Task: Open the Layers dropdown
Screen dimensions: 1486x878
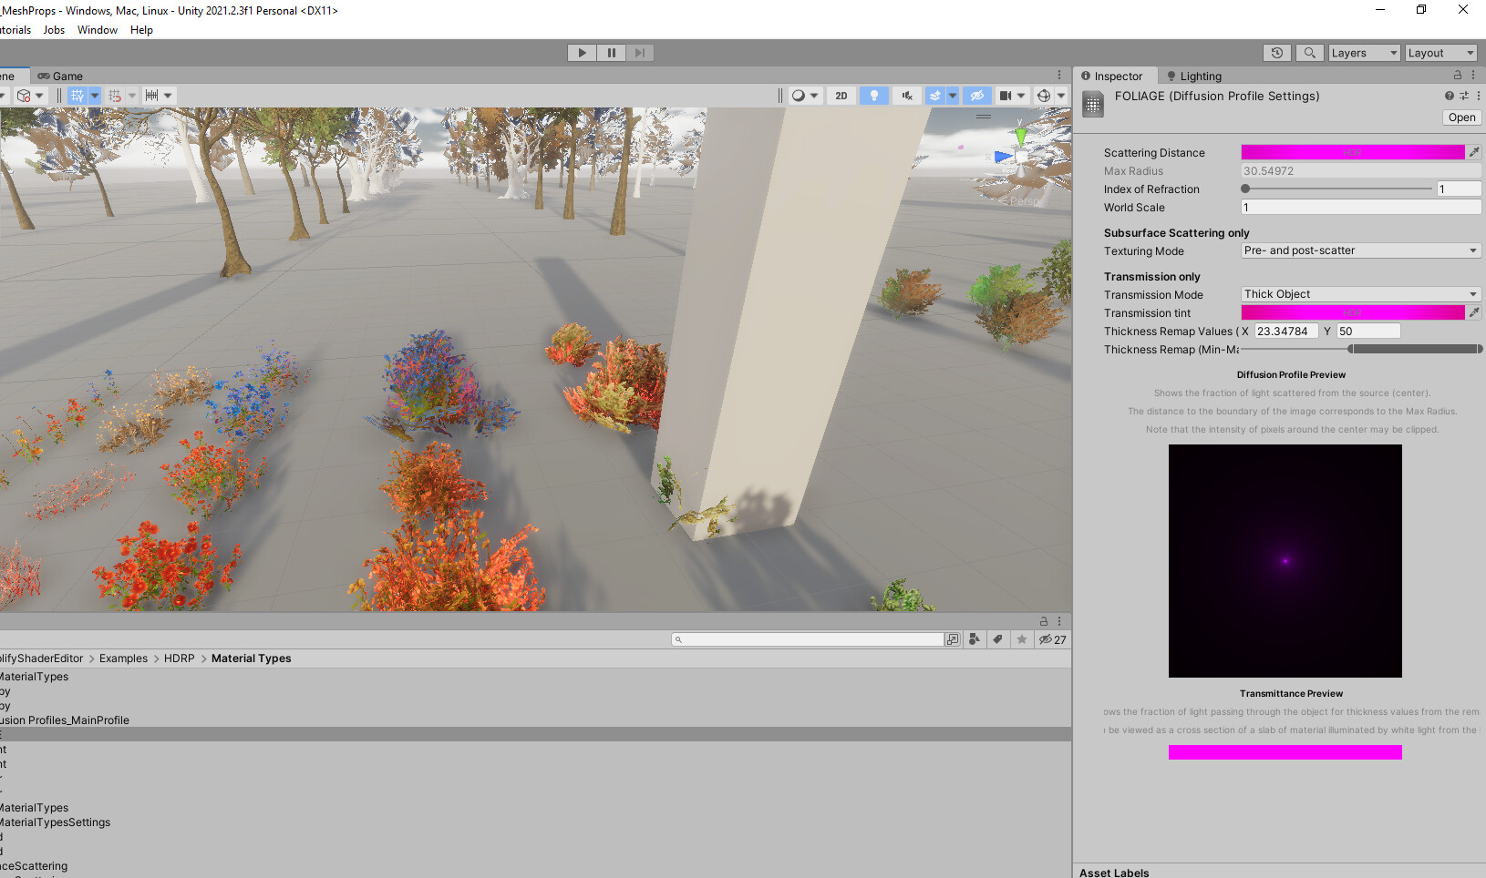Action: [x=1362, y=52]
